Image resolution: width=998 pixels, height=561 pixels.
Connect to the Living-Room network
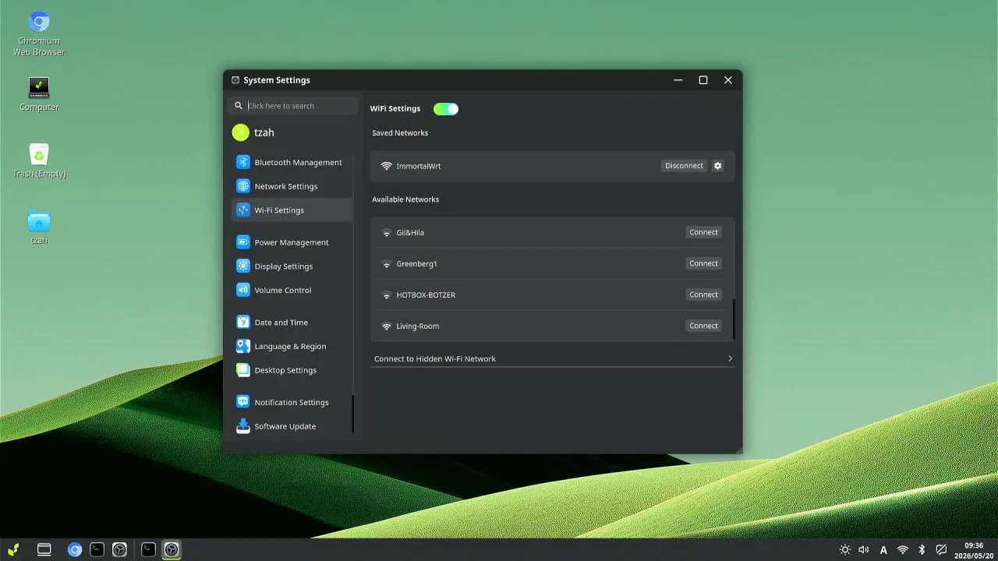click(x=703, y=326)
